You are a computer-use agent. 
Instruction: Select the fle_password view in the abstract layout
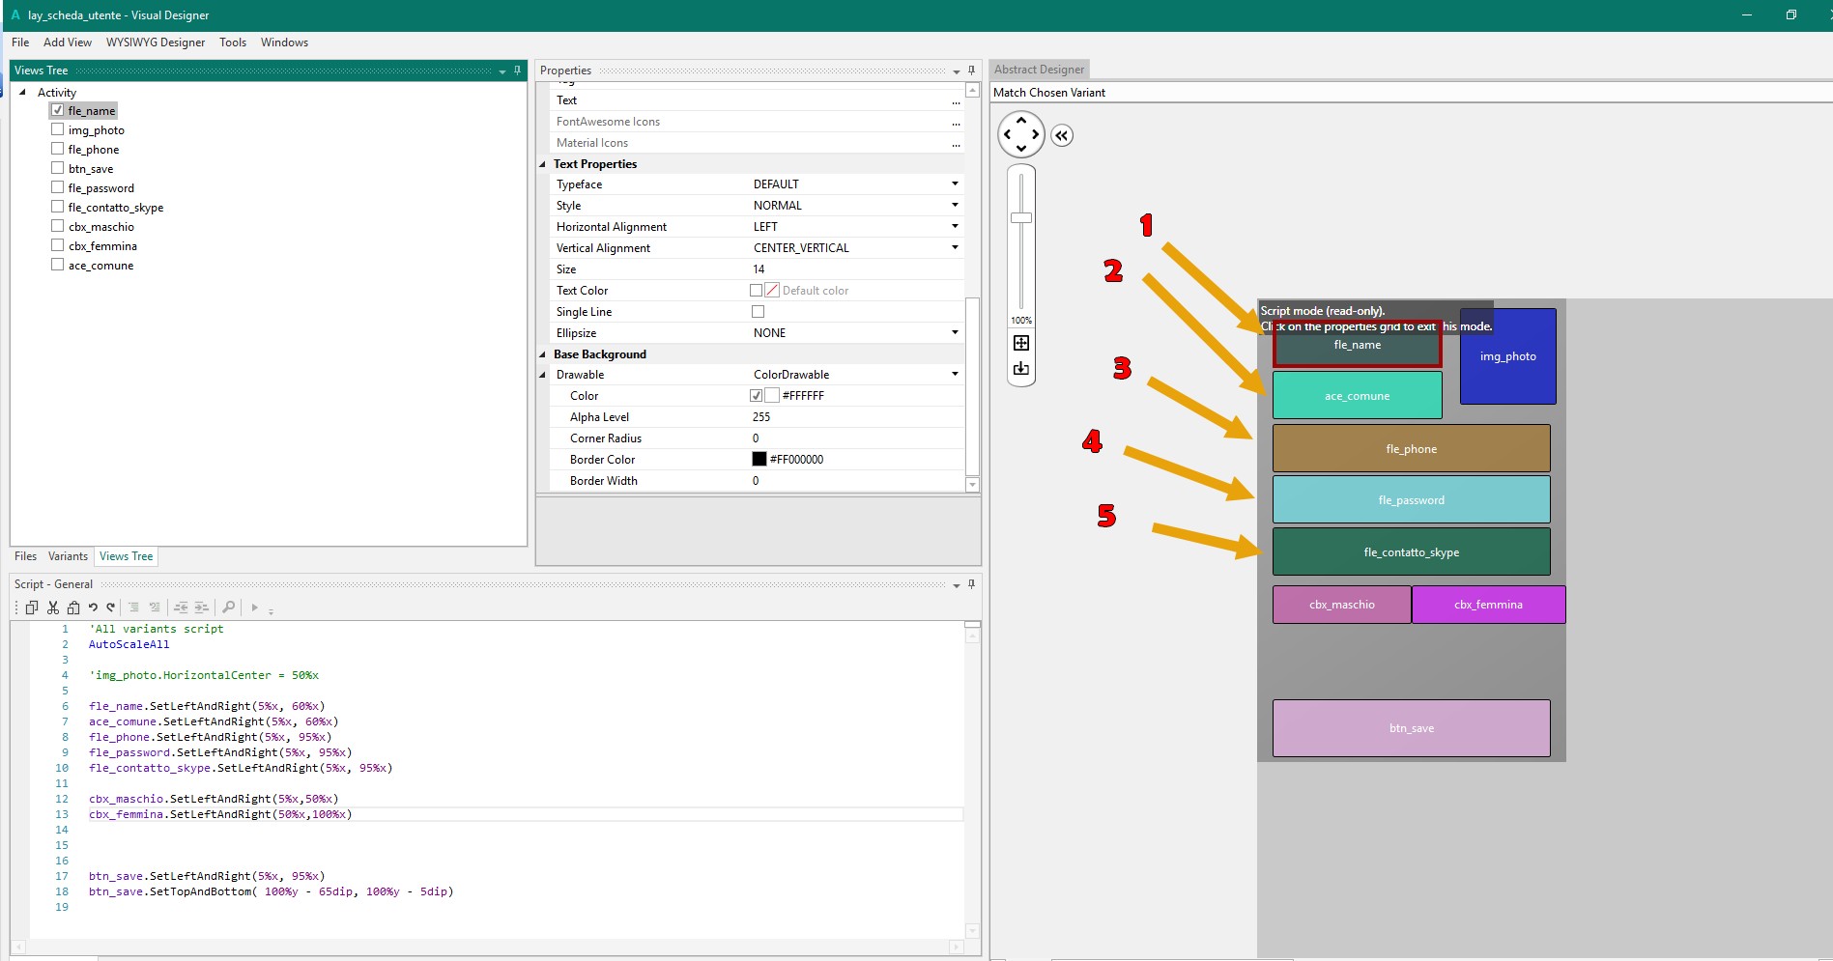[1410, 499]
